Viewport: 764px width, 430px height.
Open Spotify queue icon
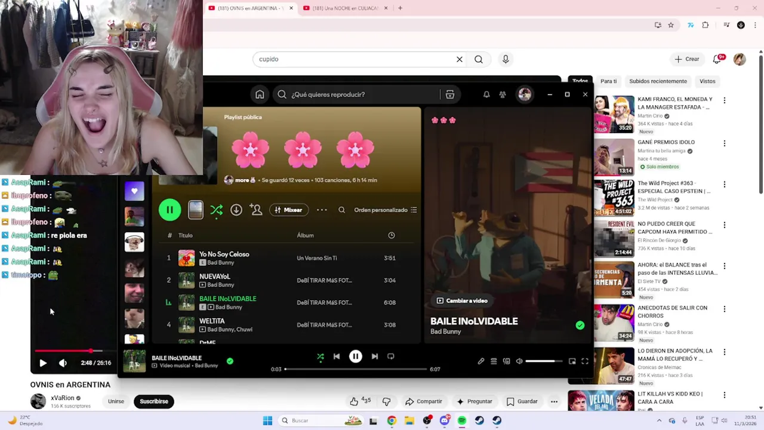click(494, 361)
